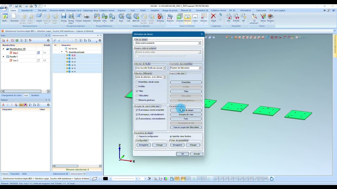337x189 pixels.
Task: Open the Tôle pliée ribbon tab
Action: [x=42, y=10]
